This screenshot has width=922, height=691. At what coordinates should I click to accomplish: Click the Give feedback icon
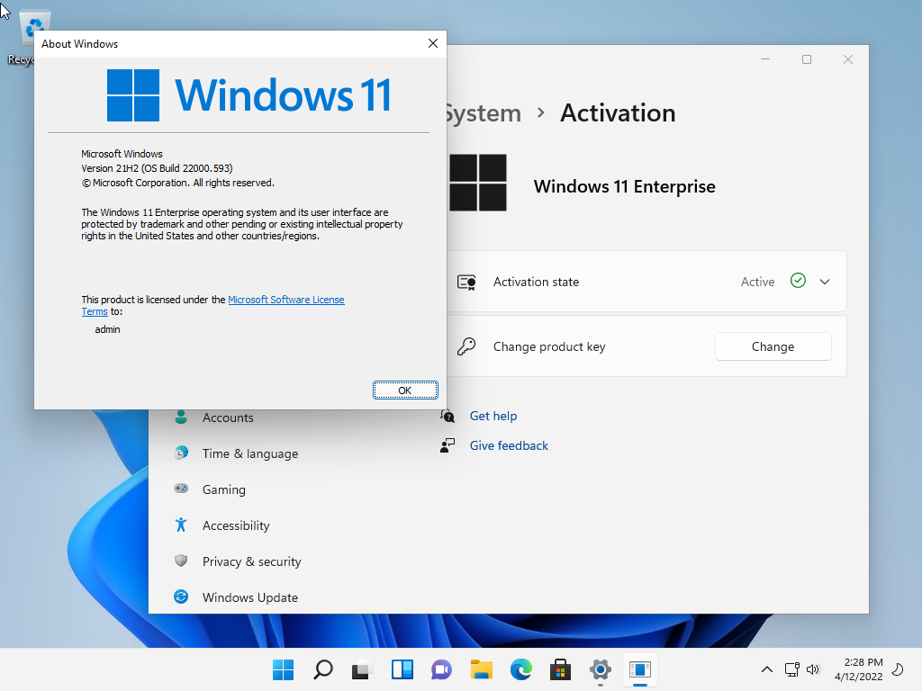(x=447, y=445)
